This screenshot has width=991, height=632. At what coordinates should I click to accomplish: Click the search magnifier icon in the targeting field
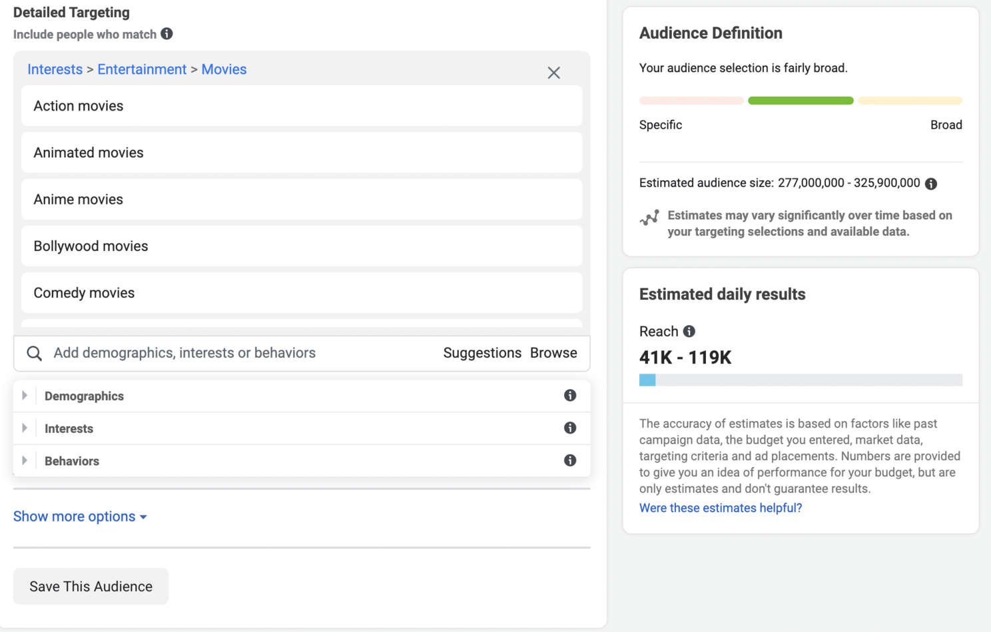(34, 353)
